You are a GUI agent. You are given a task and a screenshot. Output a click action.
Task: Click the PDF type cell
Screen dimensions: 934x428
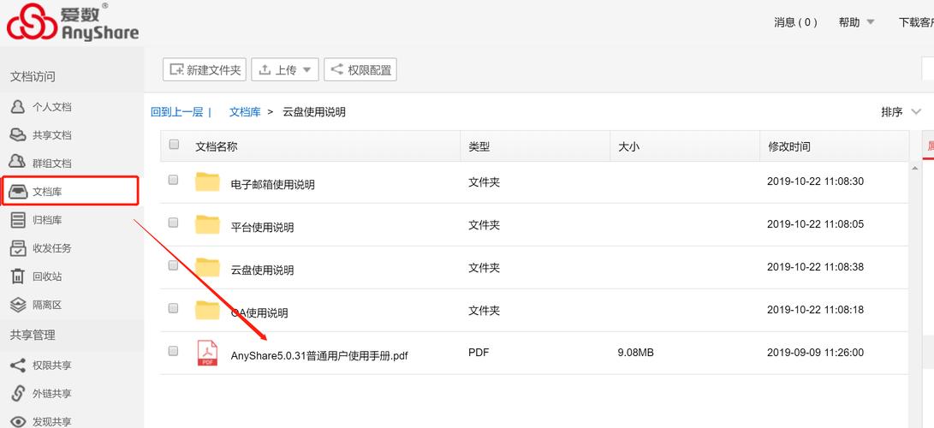(479, 353)
